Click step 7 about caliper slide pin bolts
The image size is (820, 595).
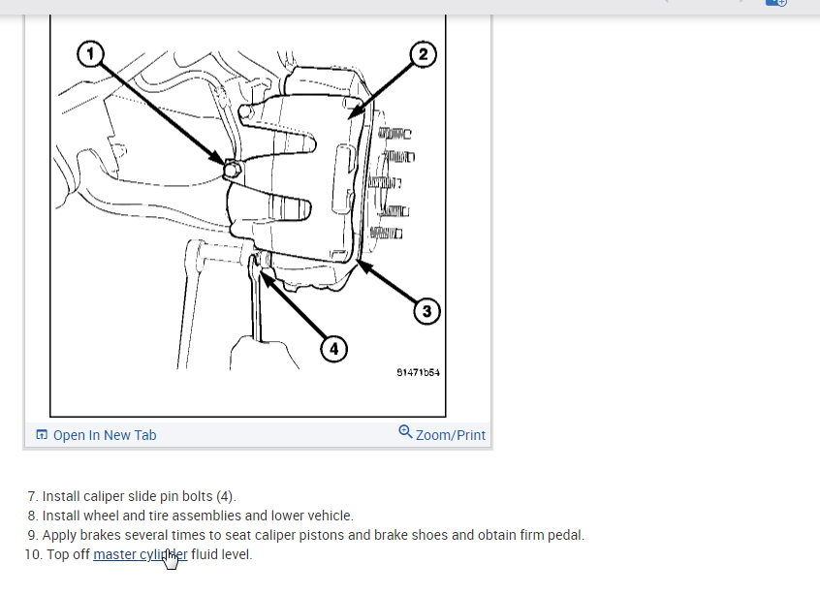pos(132,496)
